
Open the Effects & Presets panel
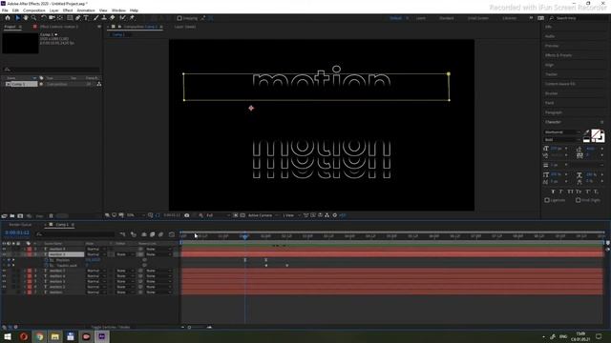558,55
